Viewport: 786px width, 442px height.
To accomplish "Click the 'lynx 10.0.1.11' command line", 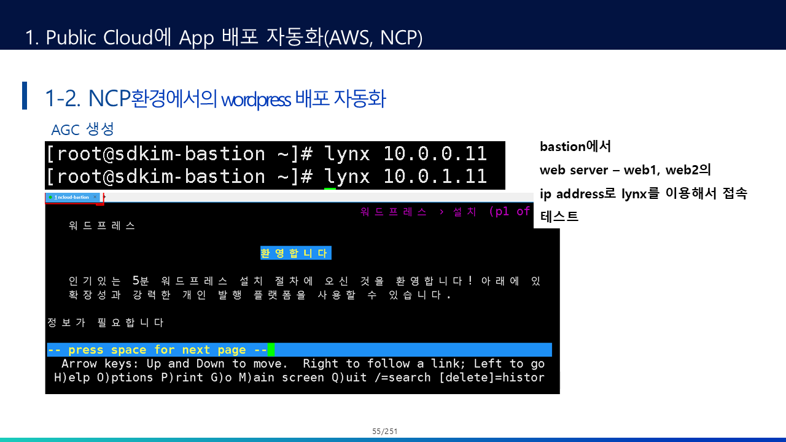I will tap(267, 177).
